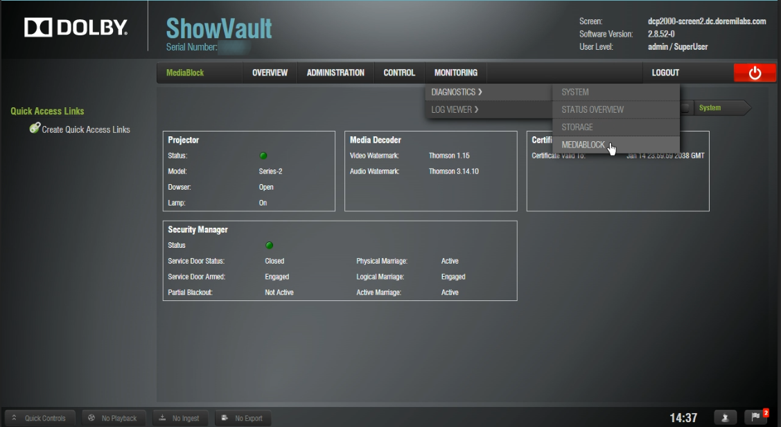Viewport: 781px width, 427px height.
Task: Click the No Export status button
Action: (243, 418)
